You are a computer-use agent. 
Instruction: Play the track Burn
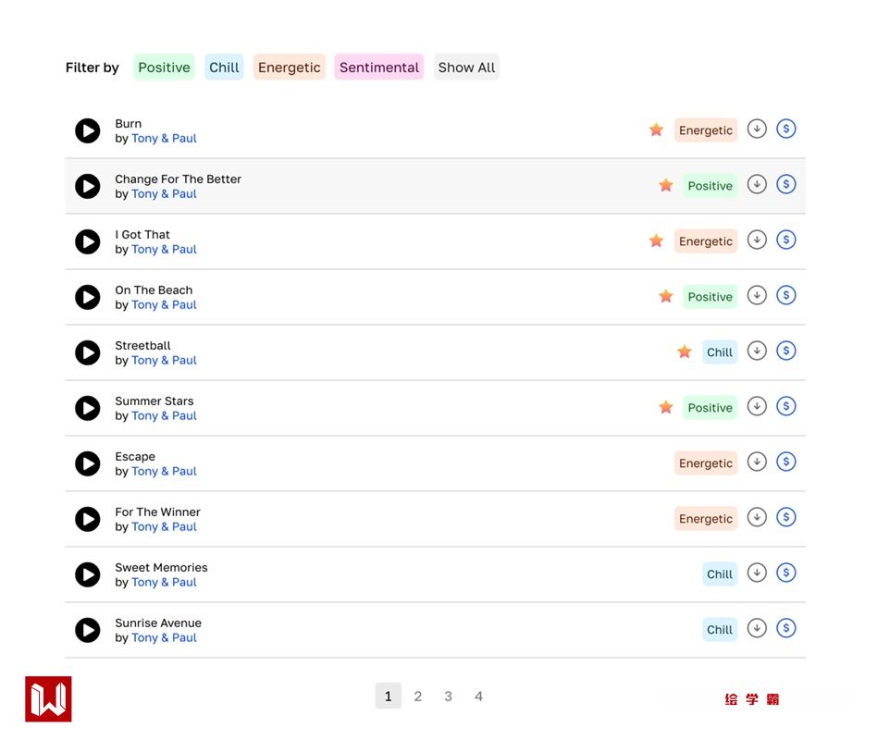[88, 130]
